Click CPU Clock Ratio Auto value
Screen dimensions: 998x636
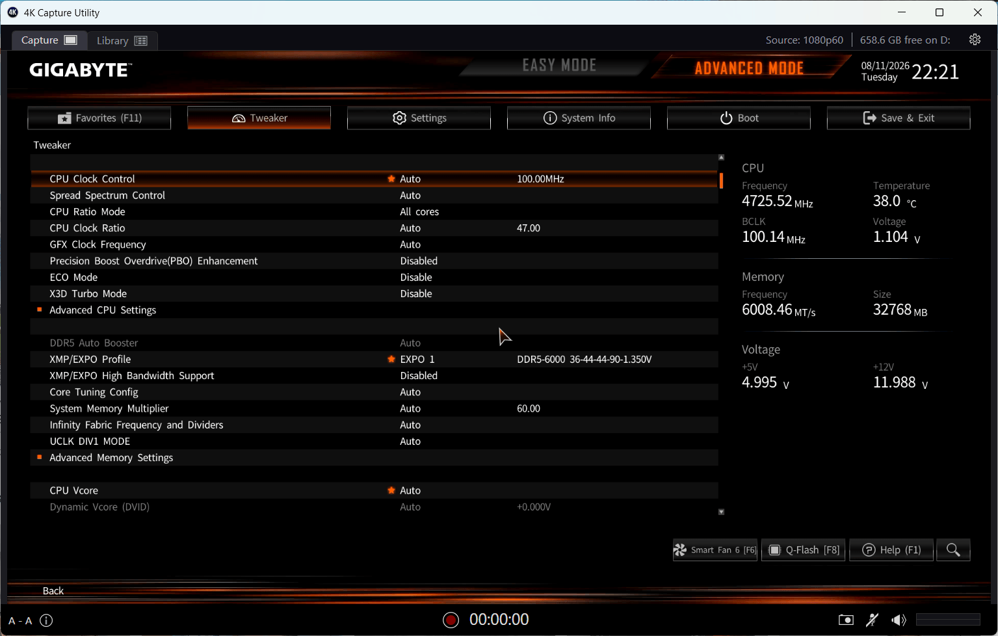point(410,228)
